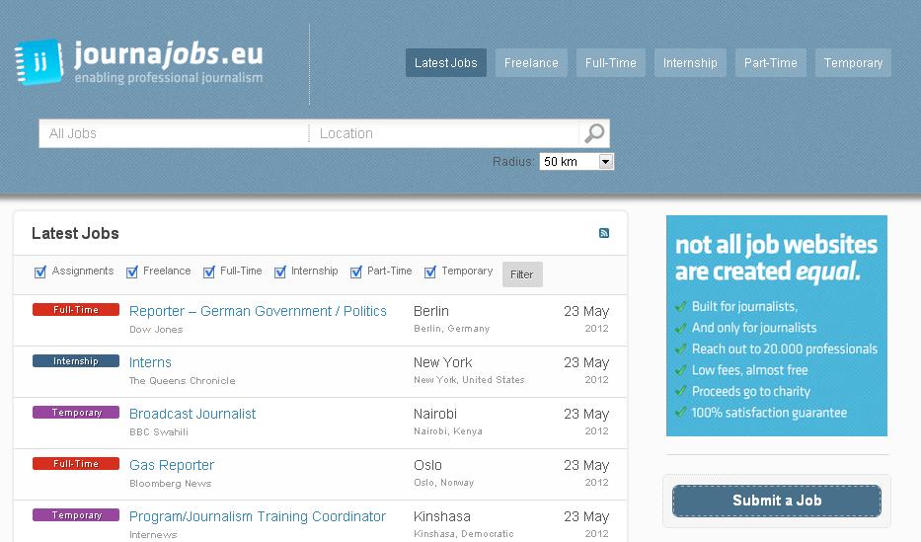Toggle the Internship filter checkbox

280,271
